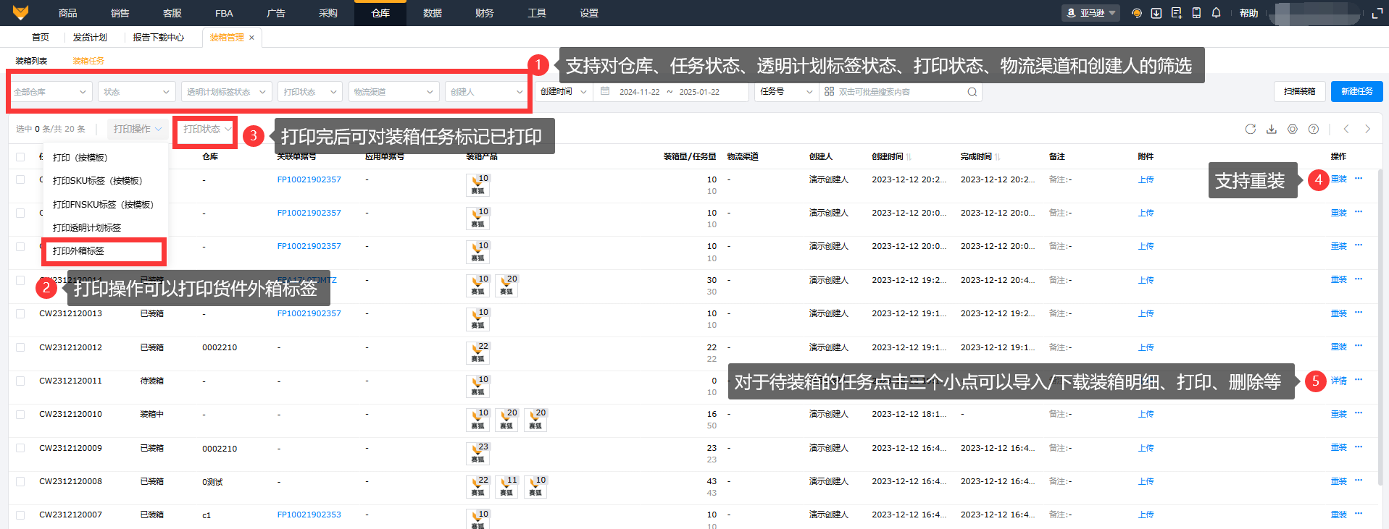Open the 物流渠道 filter dropdown
The image size is (1389, 529).
(393, 92)
